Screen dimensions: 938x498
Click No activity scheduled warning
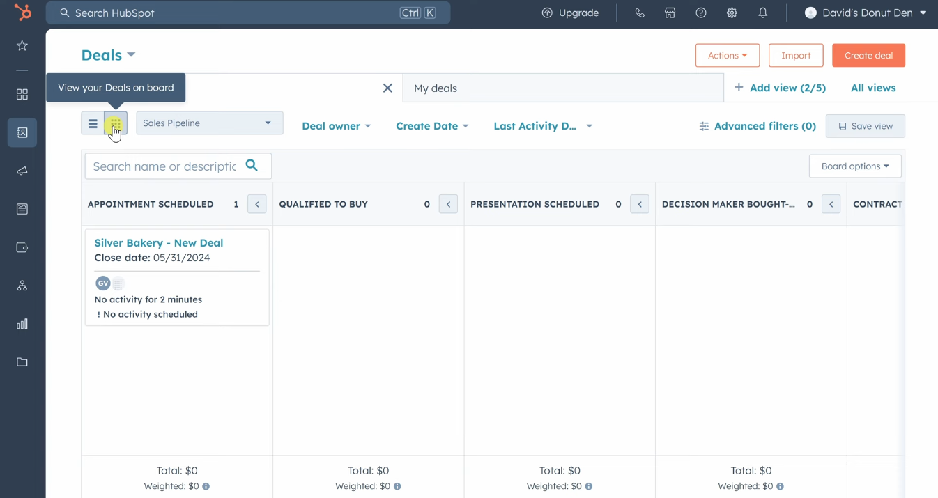click(147, 314)
